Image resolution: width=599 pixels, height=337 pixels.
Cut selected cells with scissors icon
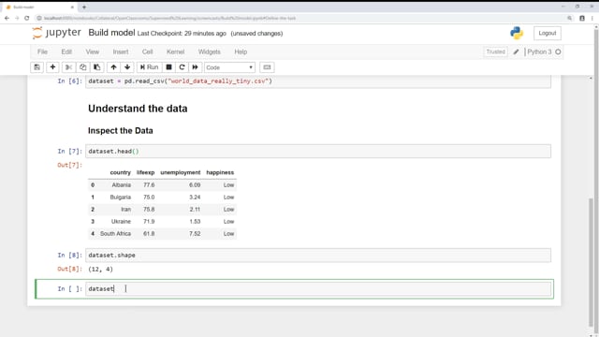(68, 67)
